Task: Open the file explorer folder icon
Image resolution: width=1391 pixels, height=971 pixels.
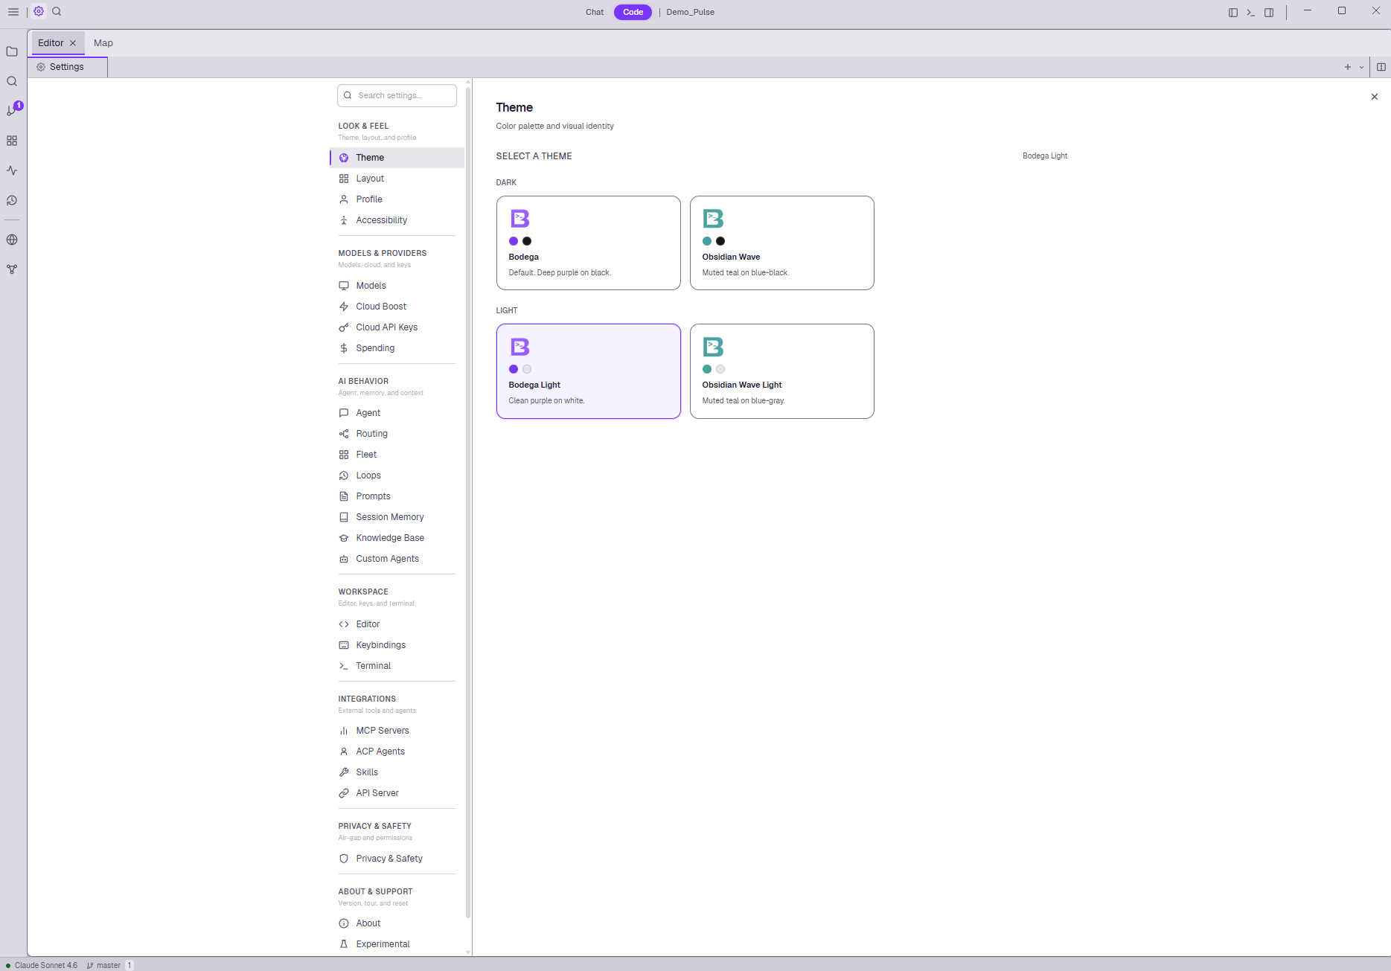Action: pos(12,51)
